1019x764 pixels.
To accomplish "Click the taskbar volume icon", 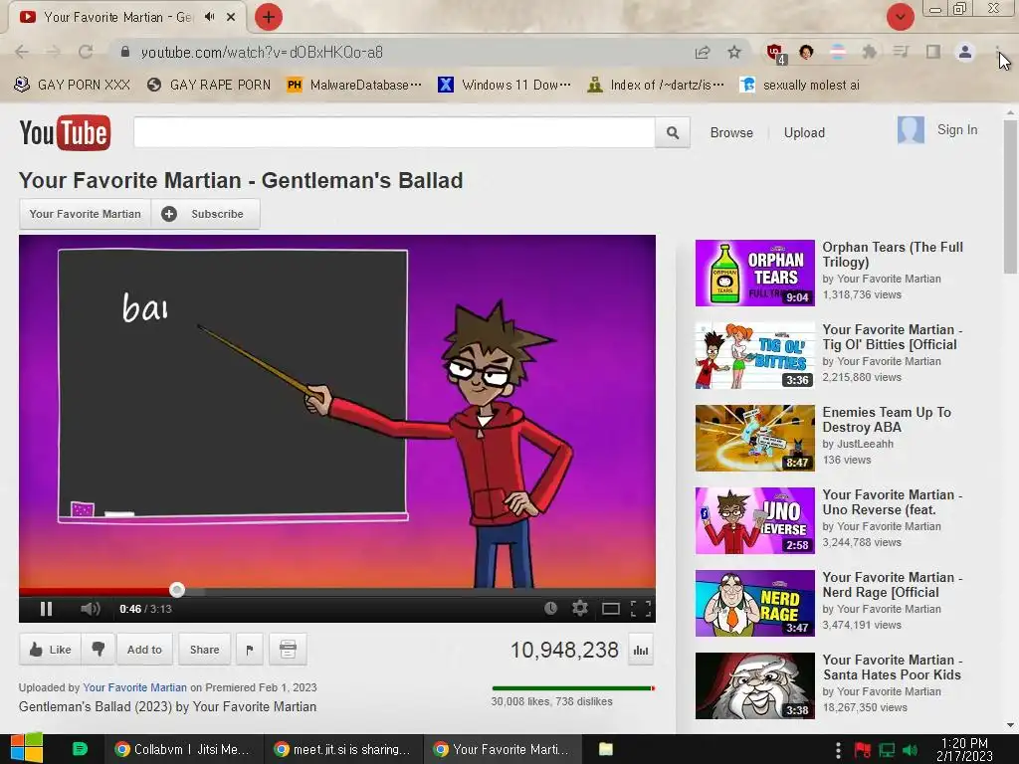I will (x=911, y=750).
